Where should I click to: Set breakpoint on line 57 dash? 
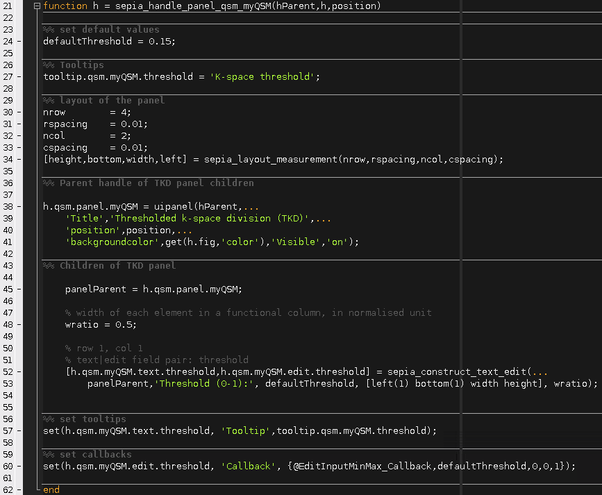(19, 431)
